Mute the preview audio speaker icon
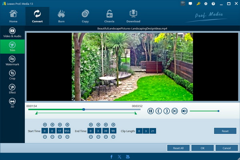This screenshot has height=160, width=240. pos(184,111)
